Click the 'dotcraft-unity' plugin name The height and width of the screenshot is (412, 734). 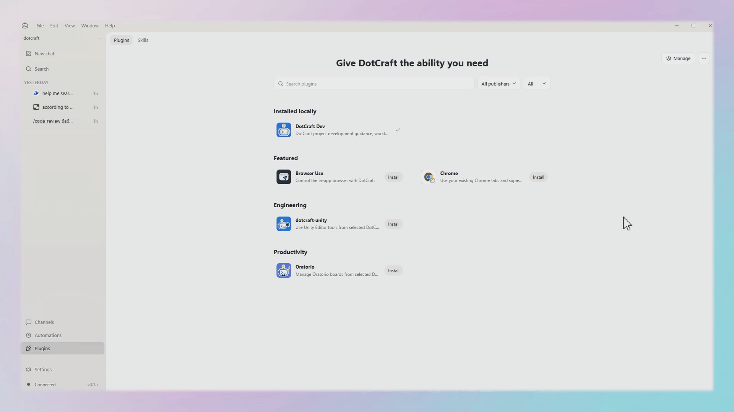pyautogui.click(x=311, y=220)
